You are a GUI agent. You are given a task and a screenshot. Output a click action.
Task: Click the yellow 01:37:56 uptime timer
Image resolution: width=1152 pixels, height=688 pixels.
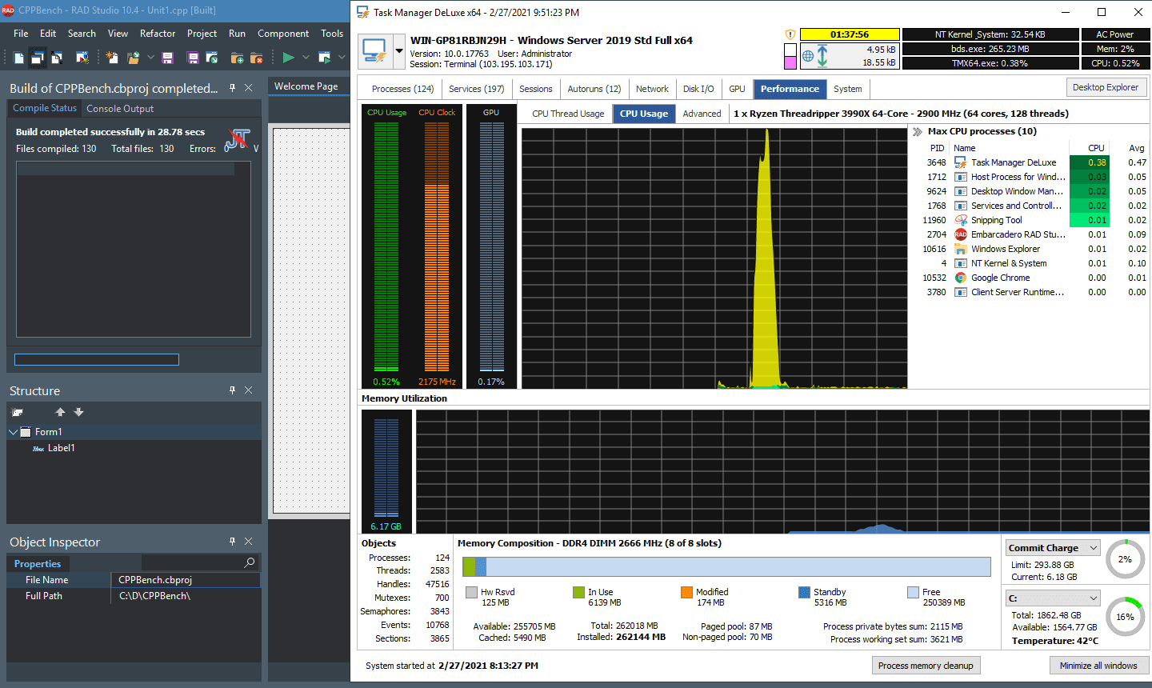click(x=850, y=34)
